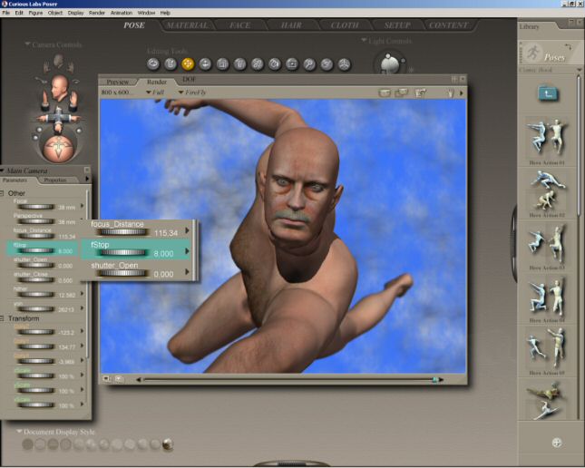Open the Full render size dropdown
This screenshot has height=468, width=585.
pyautogui.click(x=155, y=93)
